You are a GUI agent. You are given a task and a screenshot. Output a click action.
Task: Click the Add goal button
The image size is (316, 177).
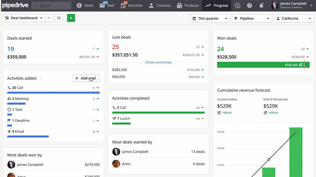(86, 78)
